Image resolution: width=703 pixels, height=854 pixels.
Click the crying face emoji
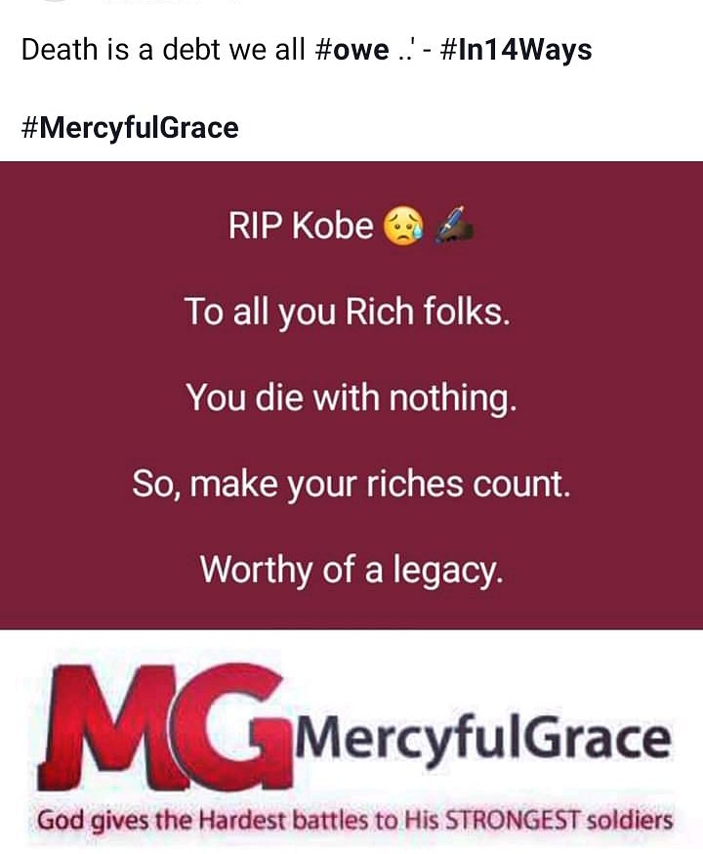[404, 227]
